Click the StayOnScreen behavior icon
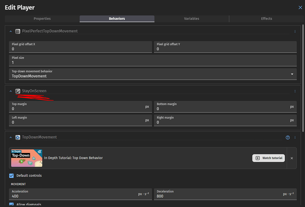The image size is (305, 207). (18, 91)
